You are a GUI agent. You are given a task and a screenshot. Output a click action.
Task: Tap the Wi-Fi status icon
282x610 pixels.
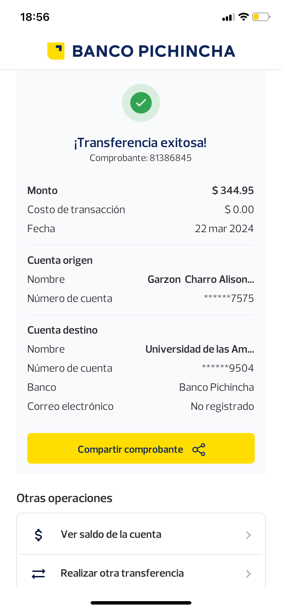coord(244,17)
